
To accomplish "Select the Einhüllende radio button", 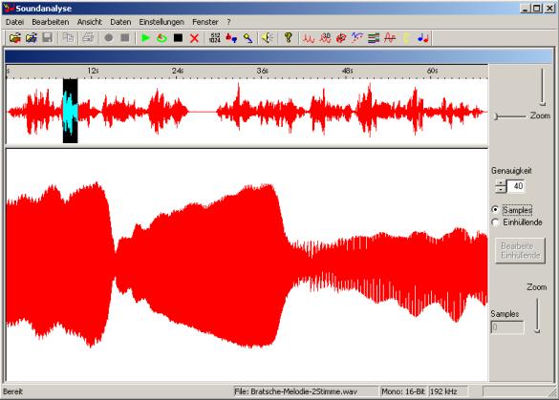I will click(495, 222).
